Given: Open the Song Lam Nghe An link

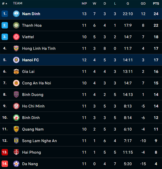Looking at the screenshot, I should click(x=39, y=141).
